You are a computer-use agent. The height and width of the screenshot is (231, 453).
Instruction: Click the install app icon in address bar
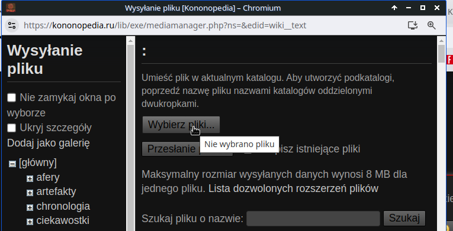(x=413, y=25)
